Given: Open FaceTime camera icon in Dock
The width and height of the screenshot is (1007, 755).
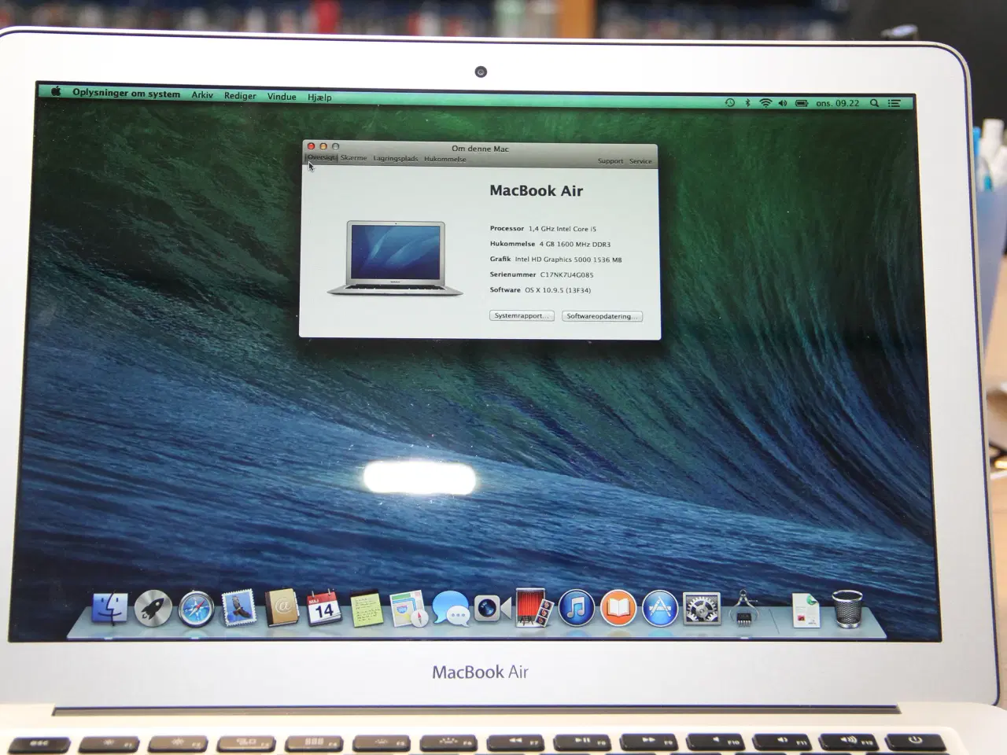Looking at the screenshot, I should point(492,608).
